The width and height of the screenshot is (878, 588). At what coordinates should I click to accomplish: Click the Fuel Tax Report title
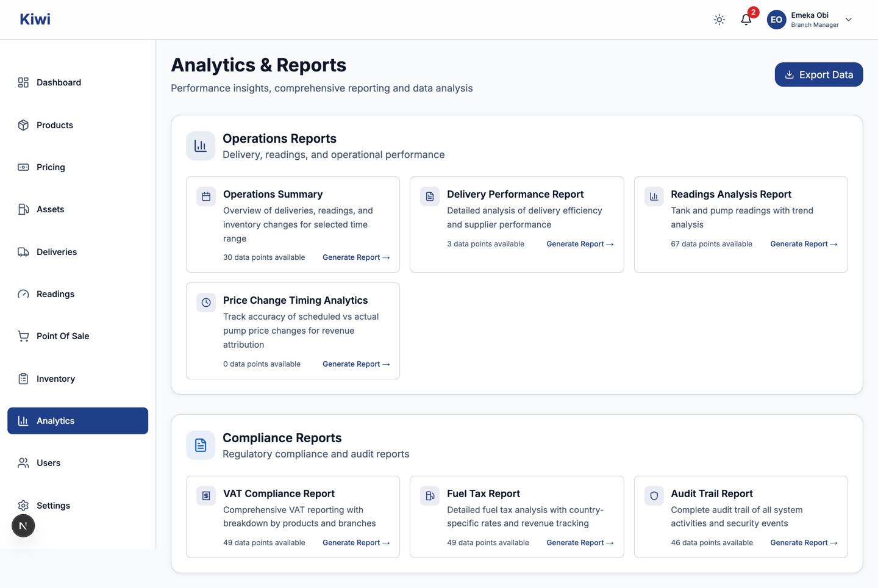tap(484, 493)
